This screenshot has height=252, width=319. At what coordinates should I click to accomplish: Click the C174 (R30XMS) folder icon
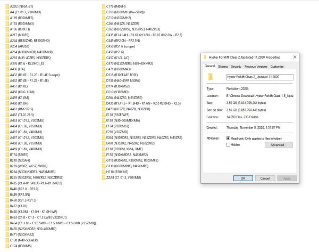point(7,246)
